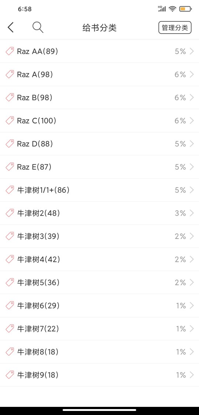Tap the tag icon beside 牛津树9(18)
The width and height of the screenshot is (199, 415).
pos(10,375)
